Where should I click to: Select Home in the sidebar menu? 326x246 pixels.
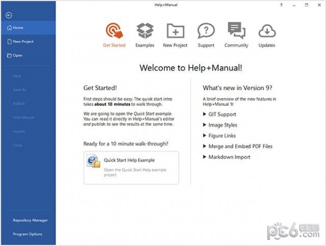coord(28,28)
